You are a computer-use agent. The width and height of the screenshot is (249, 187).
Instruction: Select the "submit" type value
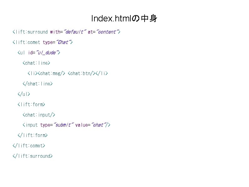[x=64, y=125]
